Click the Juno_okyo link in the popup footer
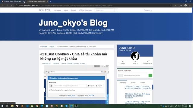The width and height of the screenshot is (193, 108). [71, 96]
